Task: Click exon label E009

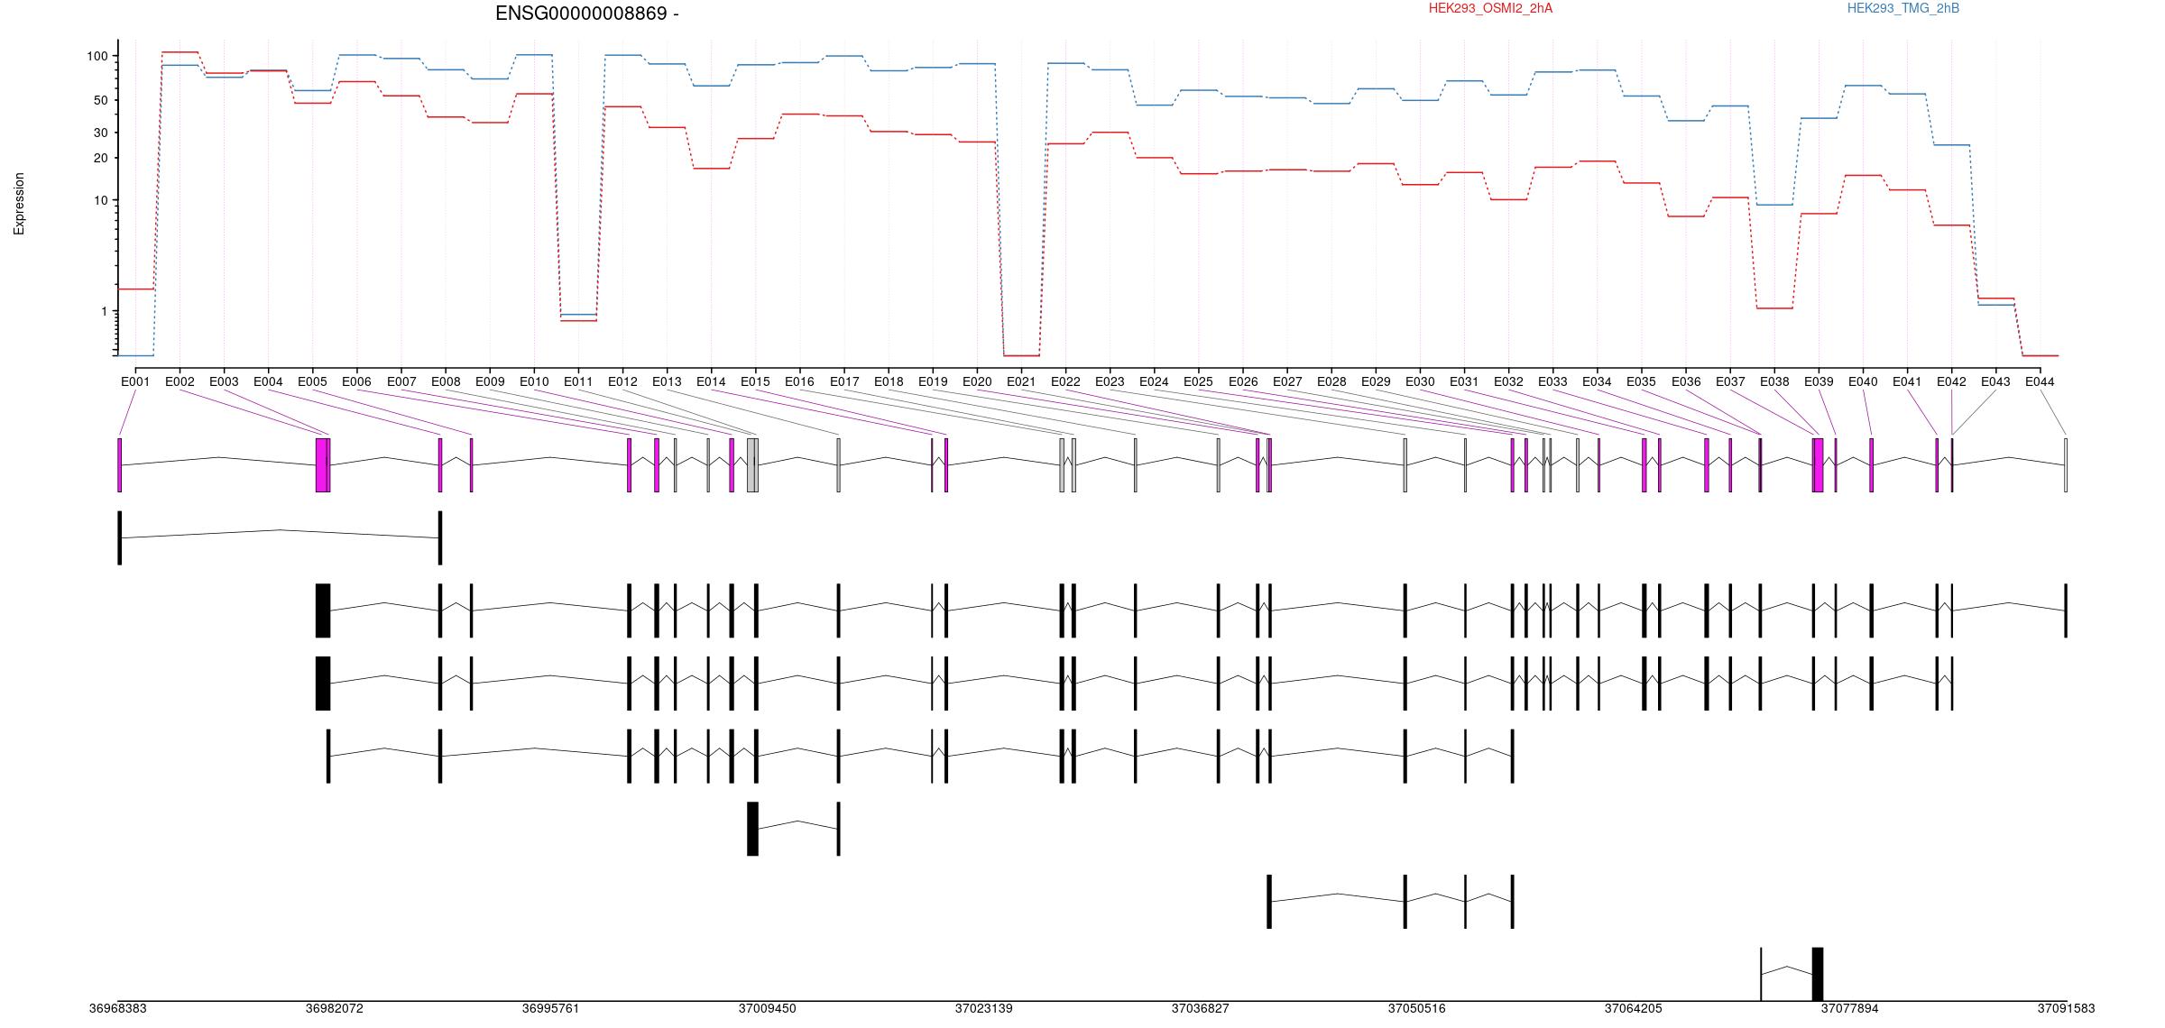Action: 490,381
